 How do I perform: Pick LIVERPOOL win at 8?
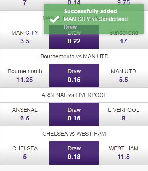click(123, 114)
